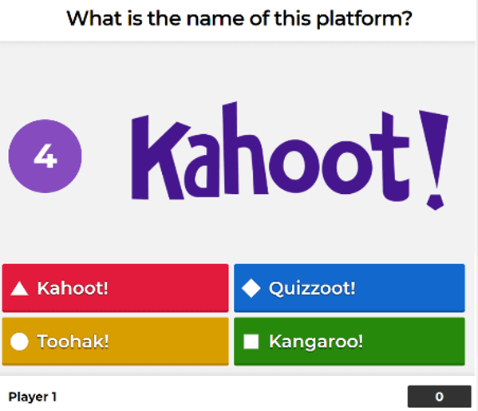Pick the yellow Toohak! answer
This screenshot has height=411, width=478.
click(115, 342)
